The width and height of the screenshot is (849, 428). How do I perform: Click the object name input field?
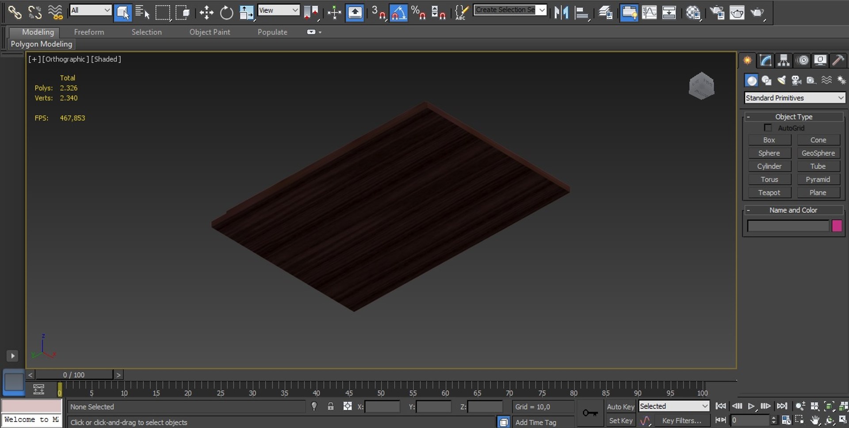pyautogui.click(x=788, y=226)
